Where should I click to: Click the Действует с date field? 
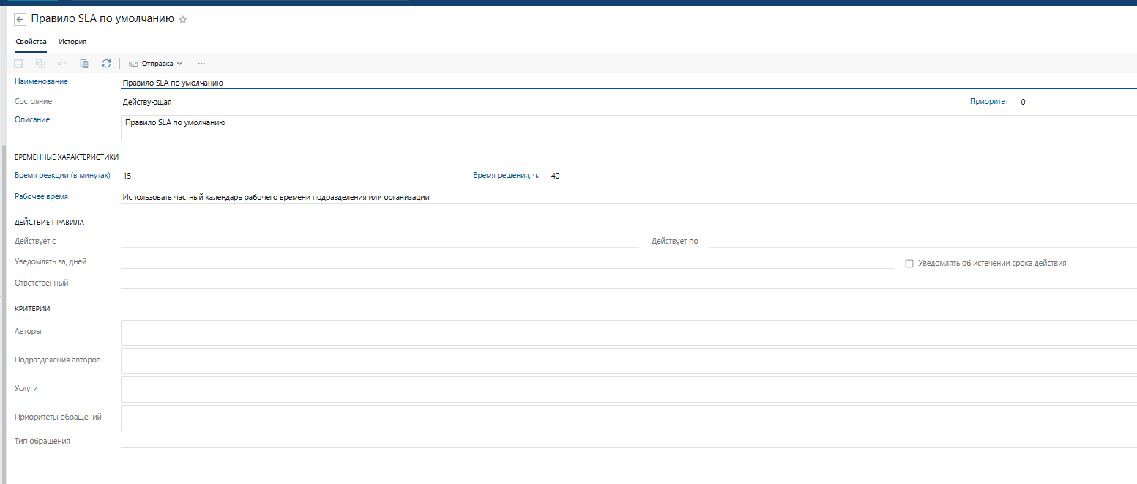pos(379,241)
